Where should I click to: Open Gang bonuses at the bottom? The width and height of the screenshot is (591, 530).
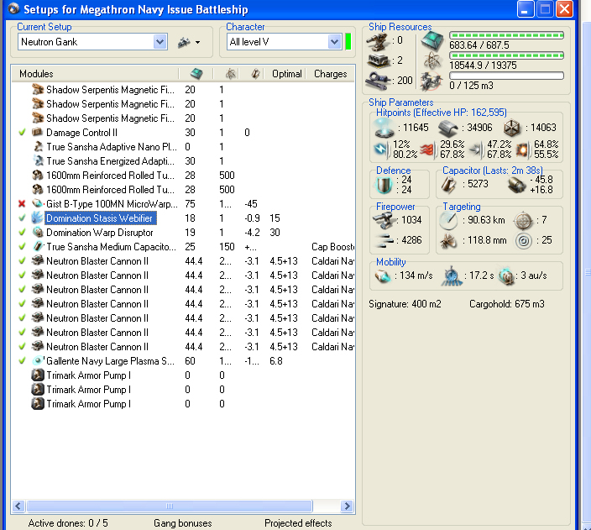[x=183, y=523]
